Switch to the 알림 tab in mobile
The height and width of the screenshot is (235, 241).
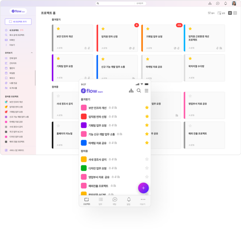tap(129, 201)
